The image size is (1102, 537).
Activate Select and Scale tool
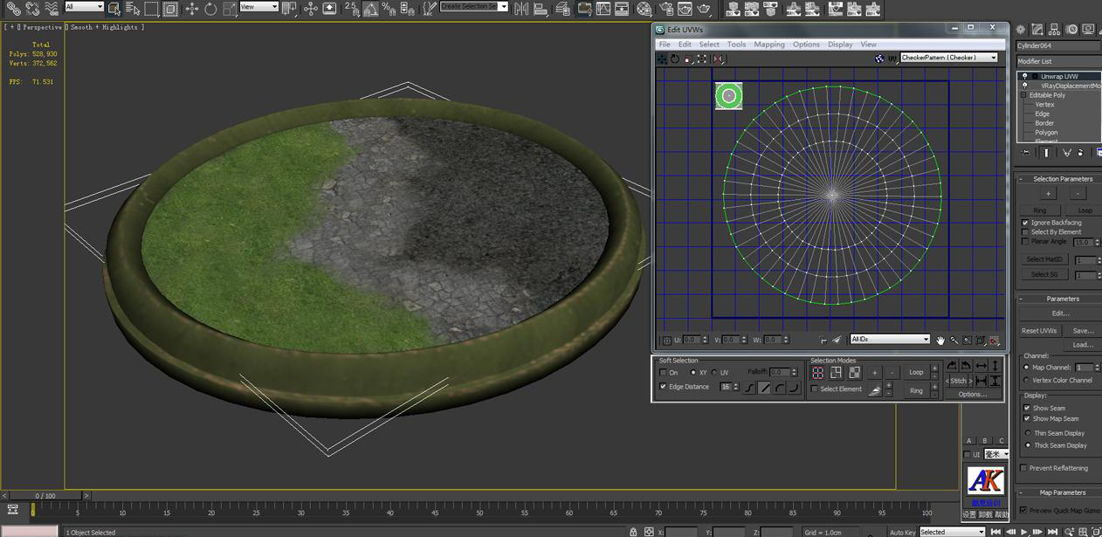pyautogui.click(x=229, y=9)
